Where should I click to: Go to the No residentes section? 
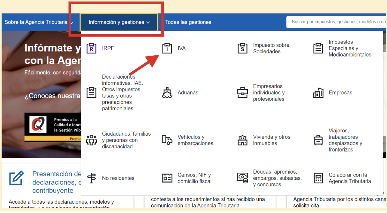click(118, 178)
